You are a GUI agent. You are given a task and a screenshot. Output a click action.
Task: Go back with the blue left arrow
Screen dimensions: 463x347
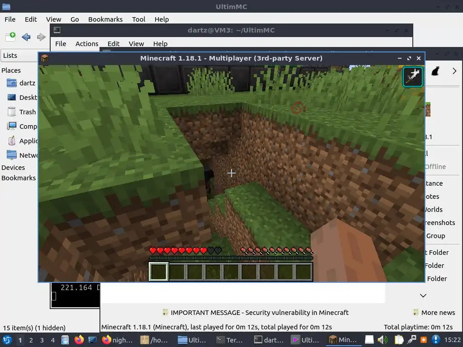click(26, 37)
